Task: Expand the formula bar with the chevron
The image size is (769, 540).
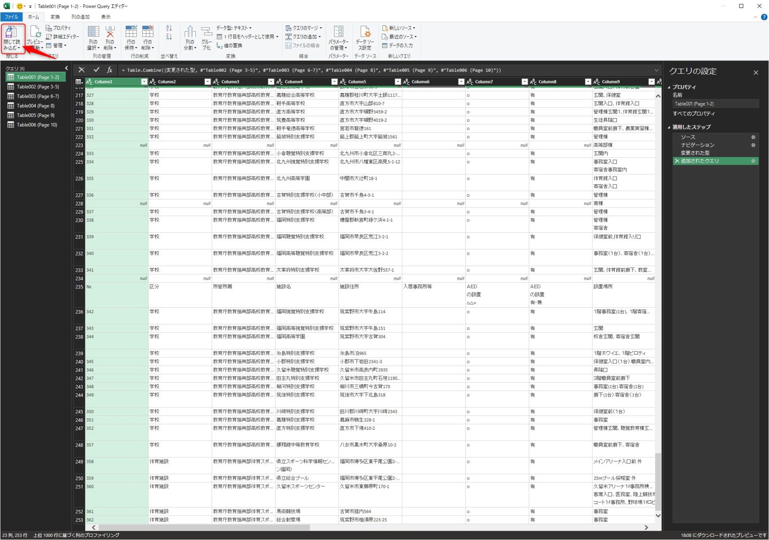Action: click(656, 71)
